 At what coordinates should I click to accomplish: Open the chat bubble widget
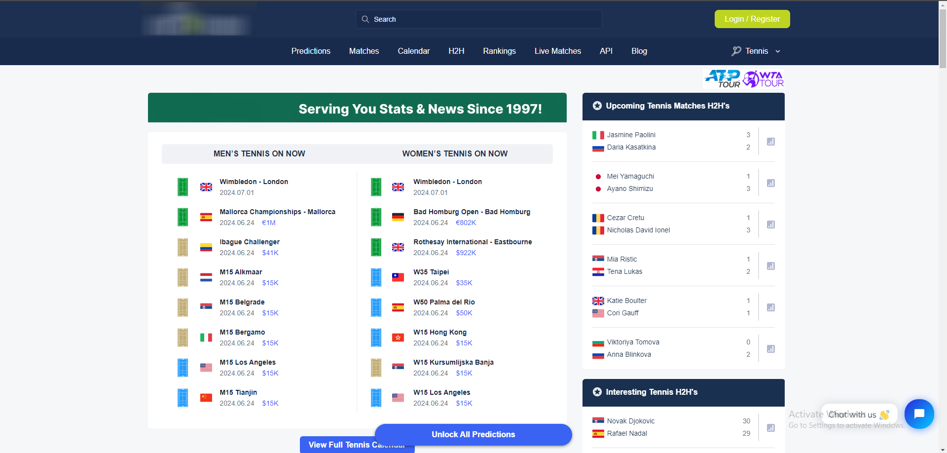click(919, 414)
